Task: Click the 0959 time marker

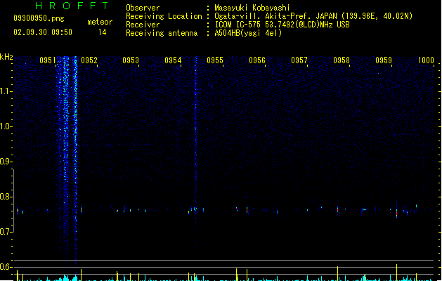Action: pyautogui.click(x=384, y=60)
